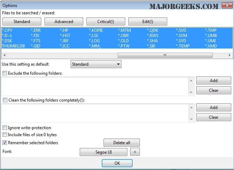The image size is (234, 170).
Task: Click clean folders list scroll down arrow
Action: (x=191, y=119)
